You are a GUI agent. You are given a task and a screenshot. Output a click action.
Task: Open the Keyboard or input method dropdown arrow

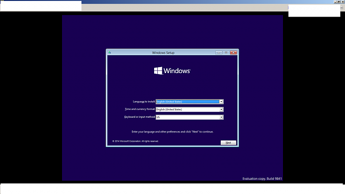[221, 117]
